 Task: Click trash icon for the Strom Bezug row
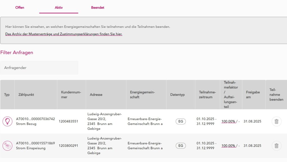(x=276, y=121)
